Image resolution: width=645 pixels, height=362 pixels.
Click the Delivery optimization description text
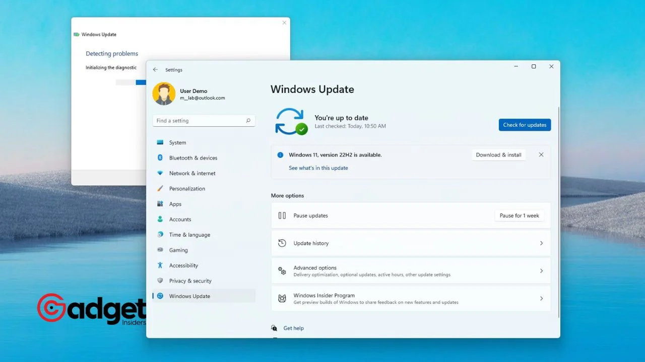coord(372,275)
